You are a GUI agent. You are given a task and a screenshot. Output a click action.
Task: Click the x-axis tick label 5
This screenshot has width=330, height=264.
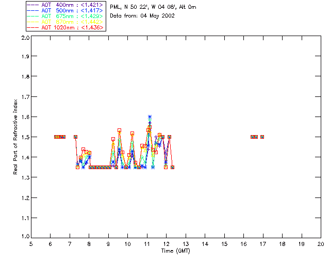pyautogui.click(x=31, y=244)
